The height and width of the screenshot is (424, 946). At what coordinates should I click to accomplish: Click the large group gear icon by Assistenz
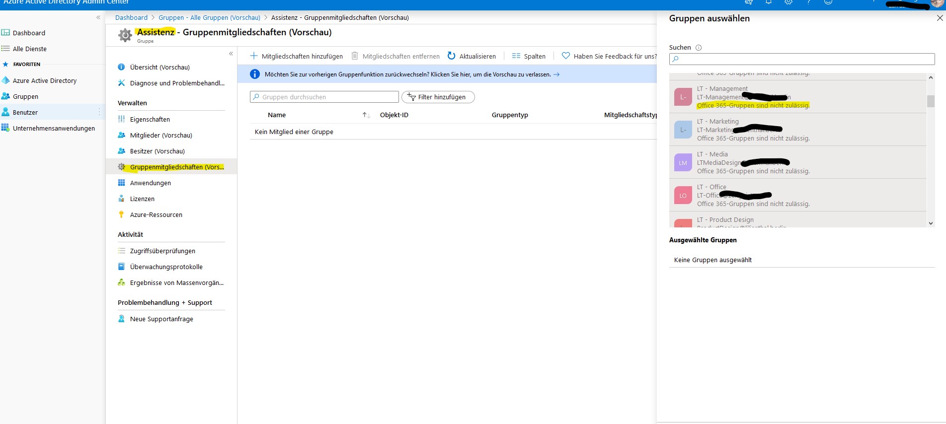125,35
